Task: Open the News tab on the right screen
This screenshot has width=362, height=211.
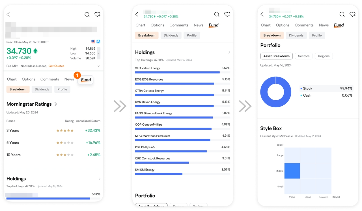Action: [324, 25]
